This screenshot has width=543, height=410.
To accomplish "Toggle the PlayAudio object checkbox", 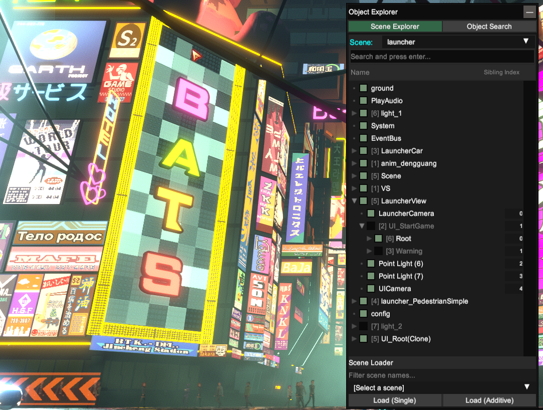I will (363, 101).
